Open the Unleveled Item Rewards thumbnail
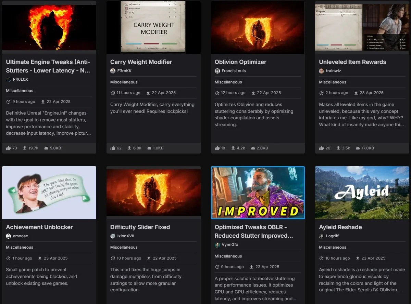Image resolution: width=411 pixels, height=304 pixels. click(362, 27)
